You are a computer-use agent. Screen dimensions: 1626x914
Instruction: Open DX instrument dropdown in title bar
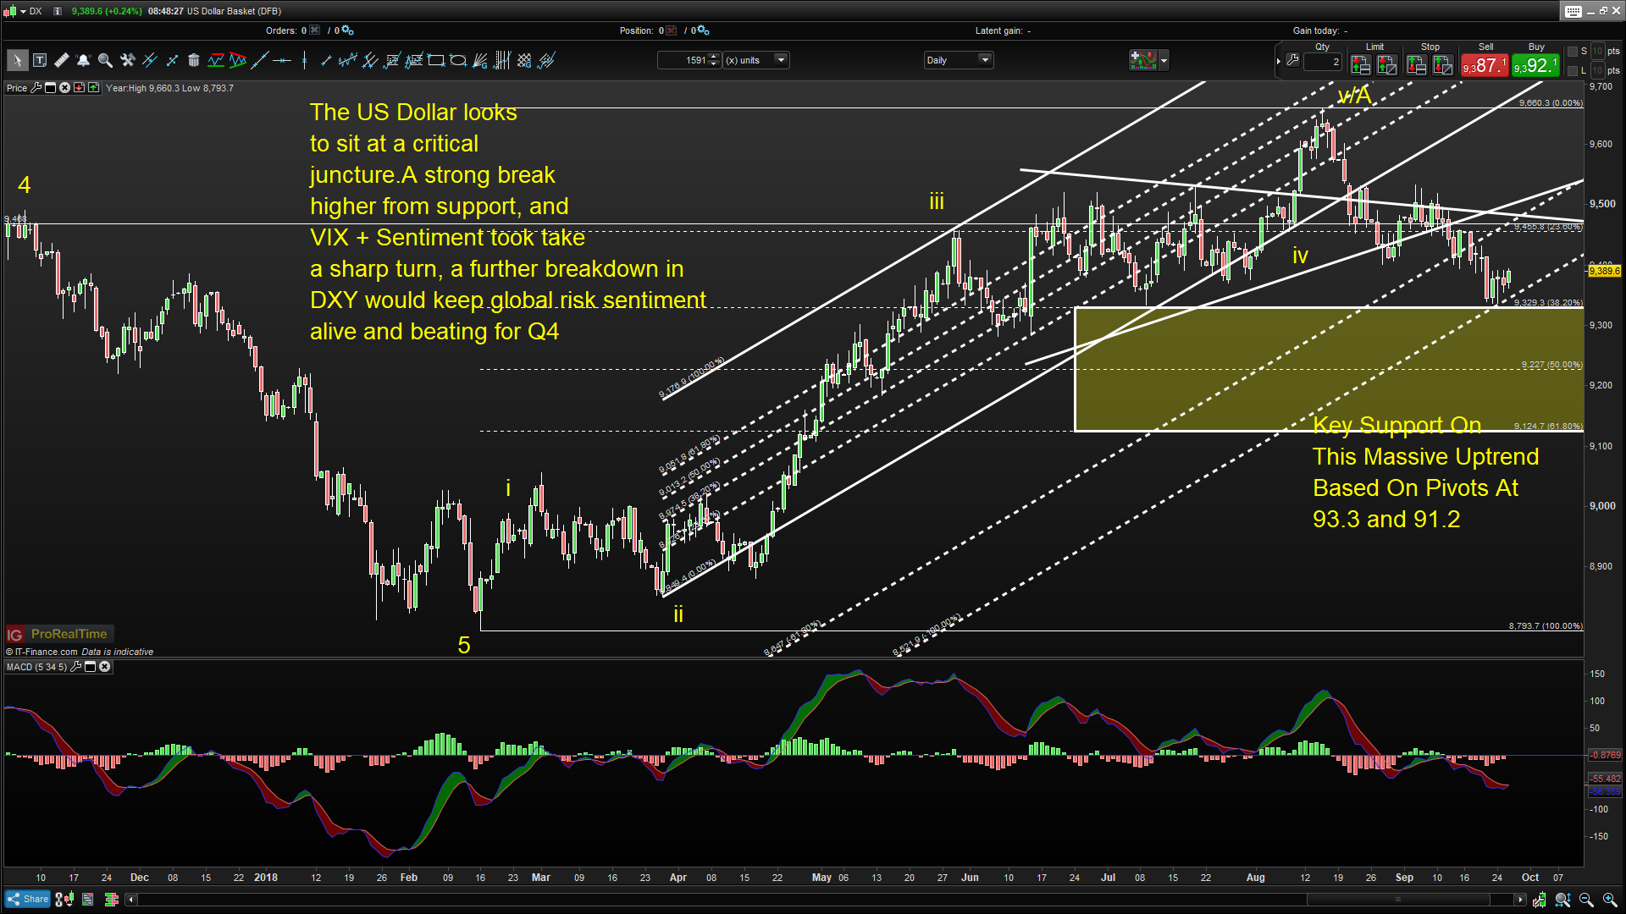pos(24,11)
